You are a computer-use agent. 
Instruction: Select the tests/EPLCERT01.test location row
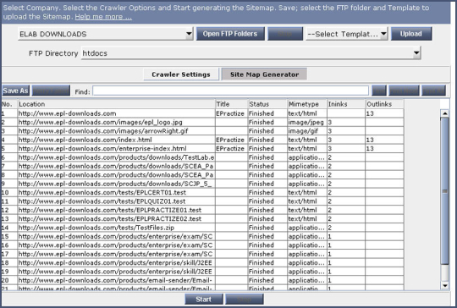point(116,192)
